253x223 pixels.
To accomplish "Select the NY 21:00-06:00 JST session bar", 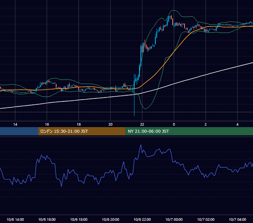I will [189, 131].
